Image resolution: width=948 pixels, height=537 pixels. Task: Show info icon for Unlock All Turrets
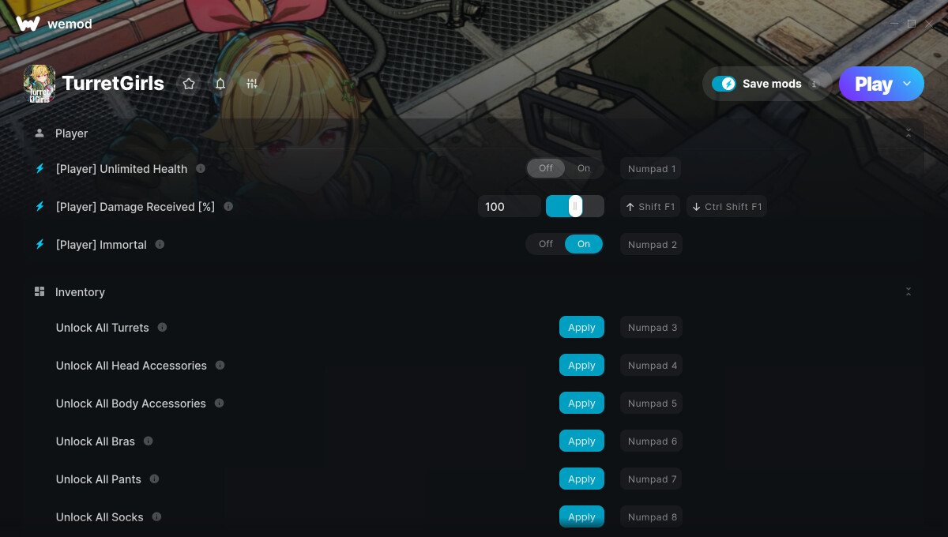point(162,327)
